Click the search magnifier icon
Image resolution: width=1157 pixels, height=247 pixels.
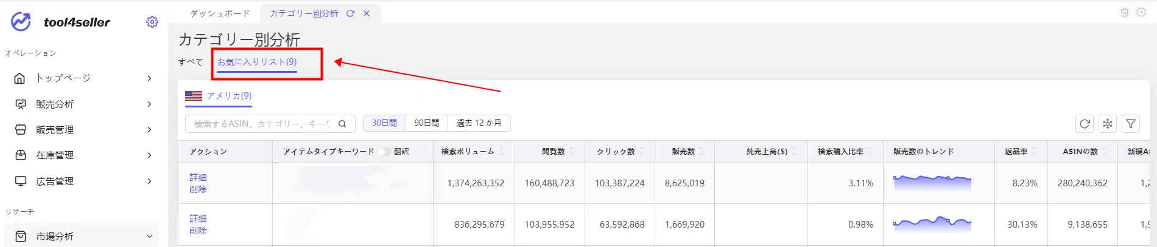click(x=342, y=124)
